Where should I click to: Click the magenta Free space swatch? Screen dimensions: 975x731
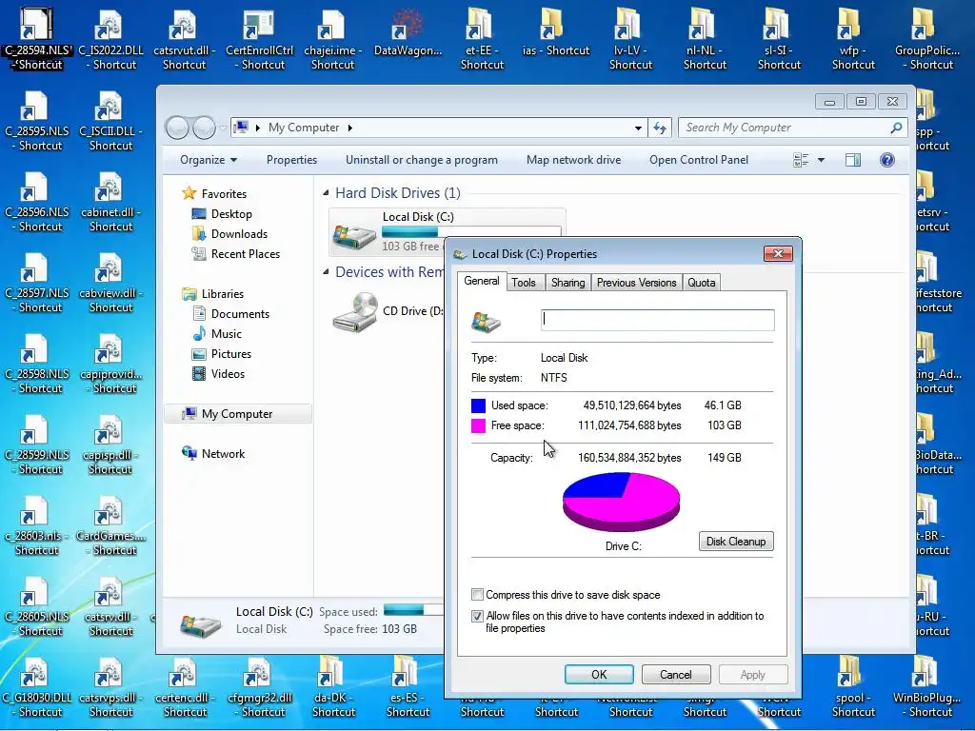[478, 425]
